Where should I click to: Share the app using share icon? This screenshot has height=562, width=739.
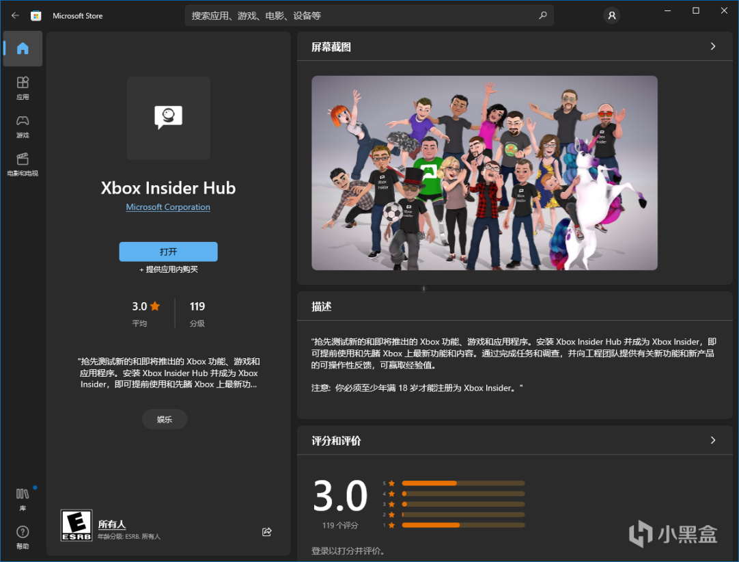(267, 532)
